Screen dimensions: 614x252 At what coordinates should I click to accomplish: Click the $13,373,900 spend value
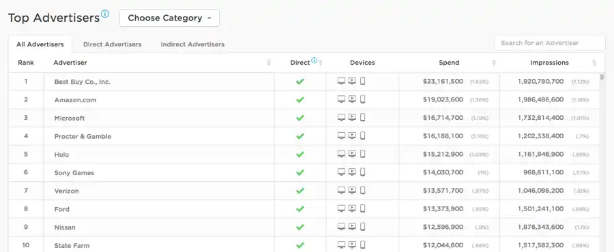click(x=443, y=208)
